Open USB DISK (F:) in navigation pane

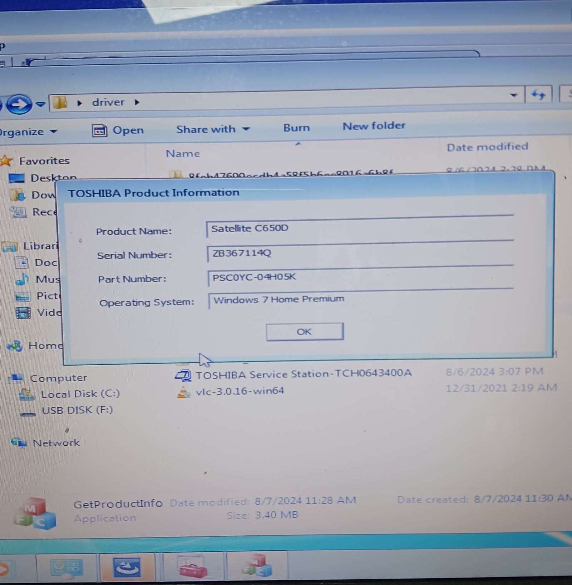pyautogui.click(x=77, y=410)
